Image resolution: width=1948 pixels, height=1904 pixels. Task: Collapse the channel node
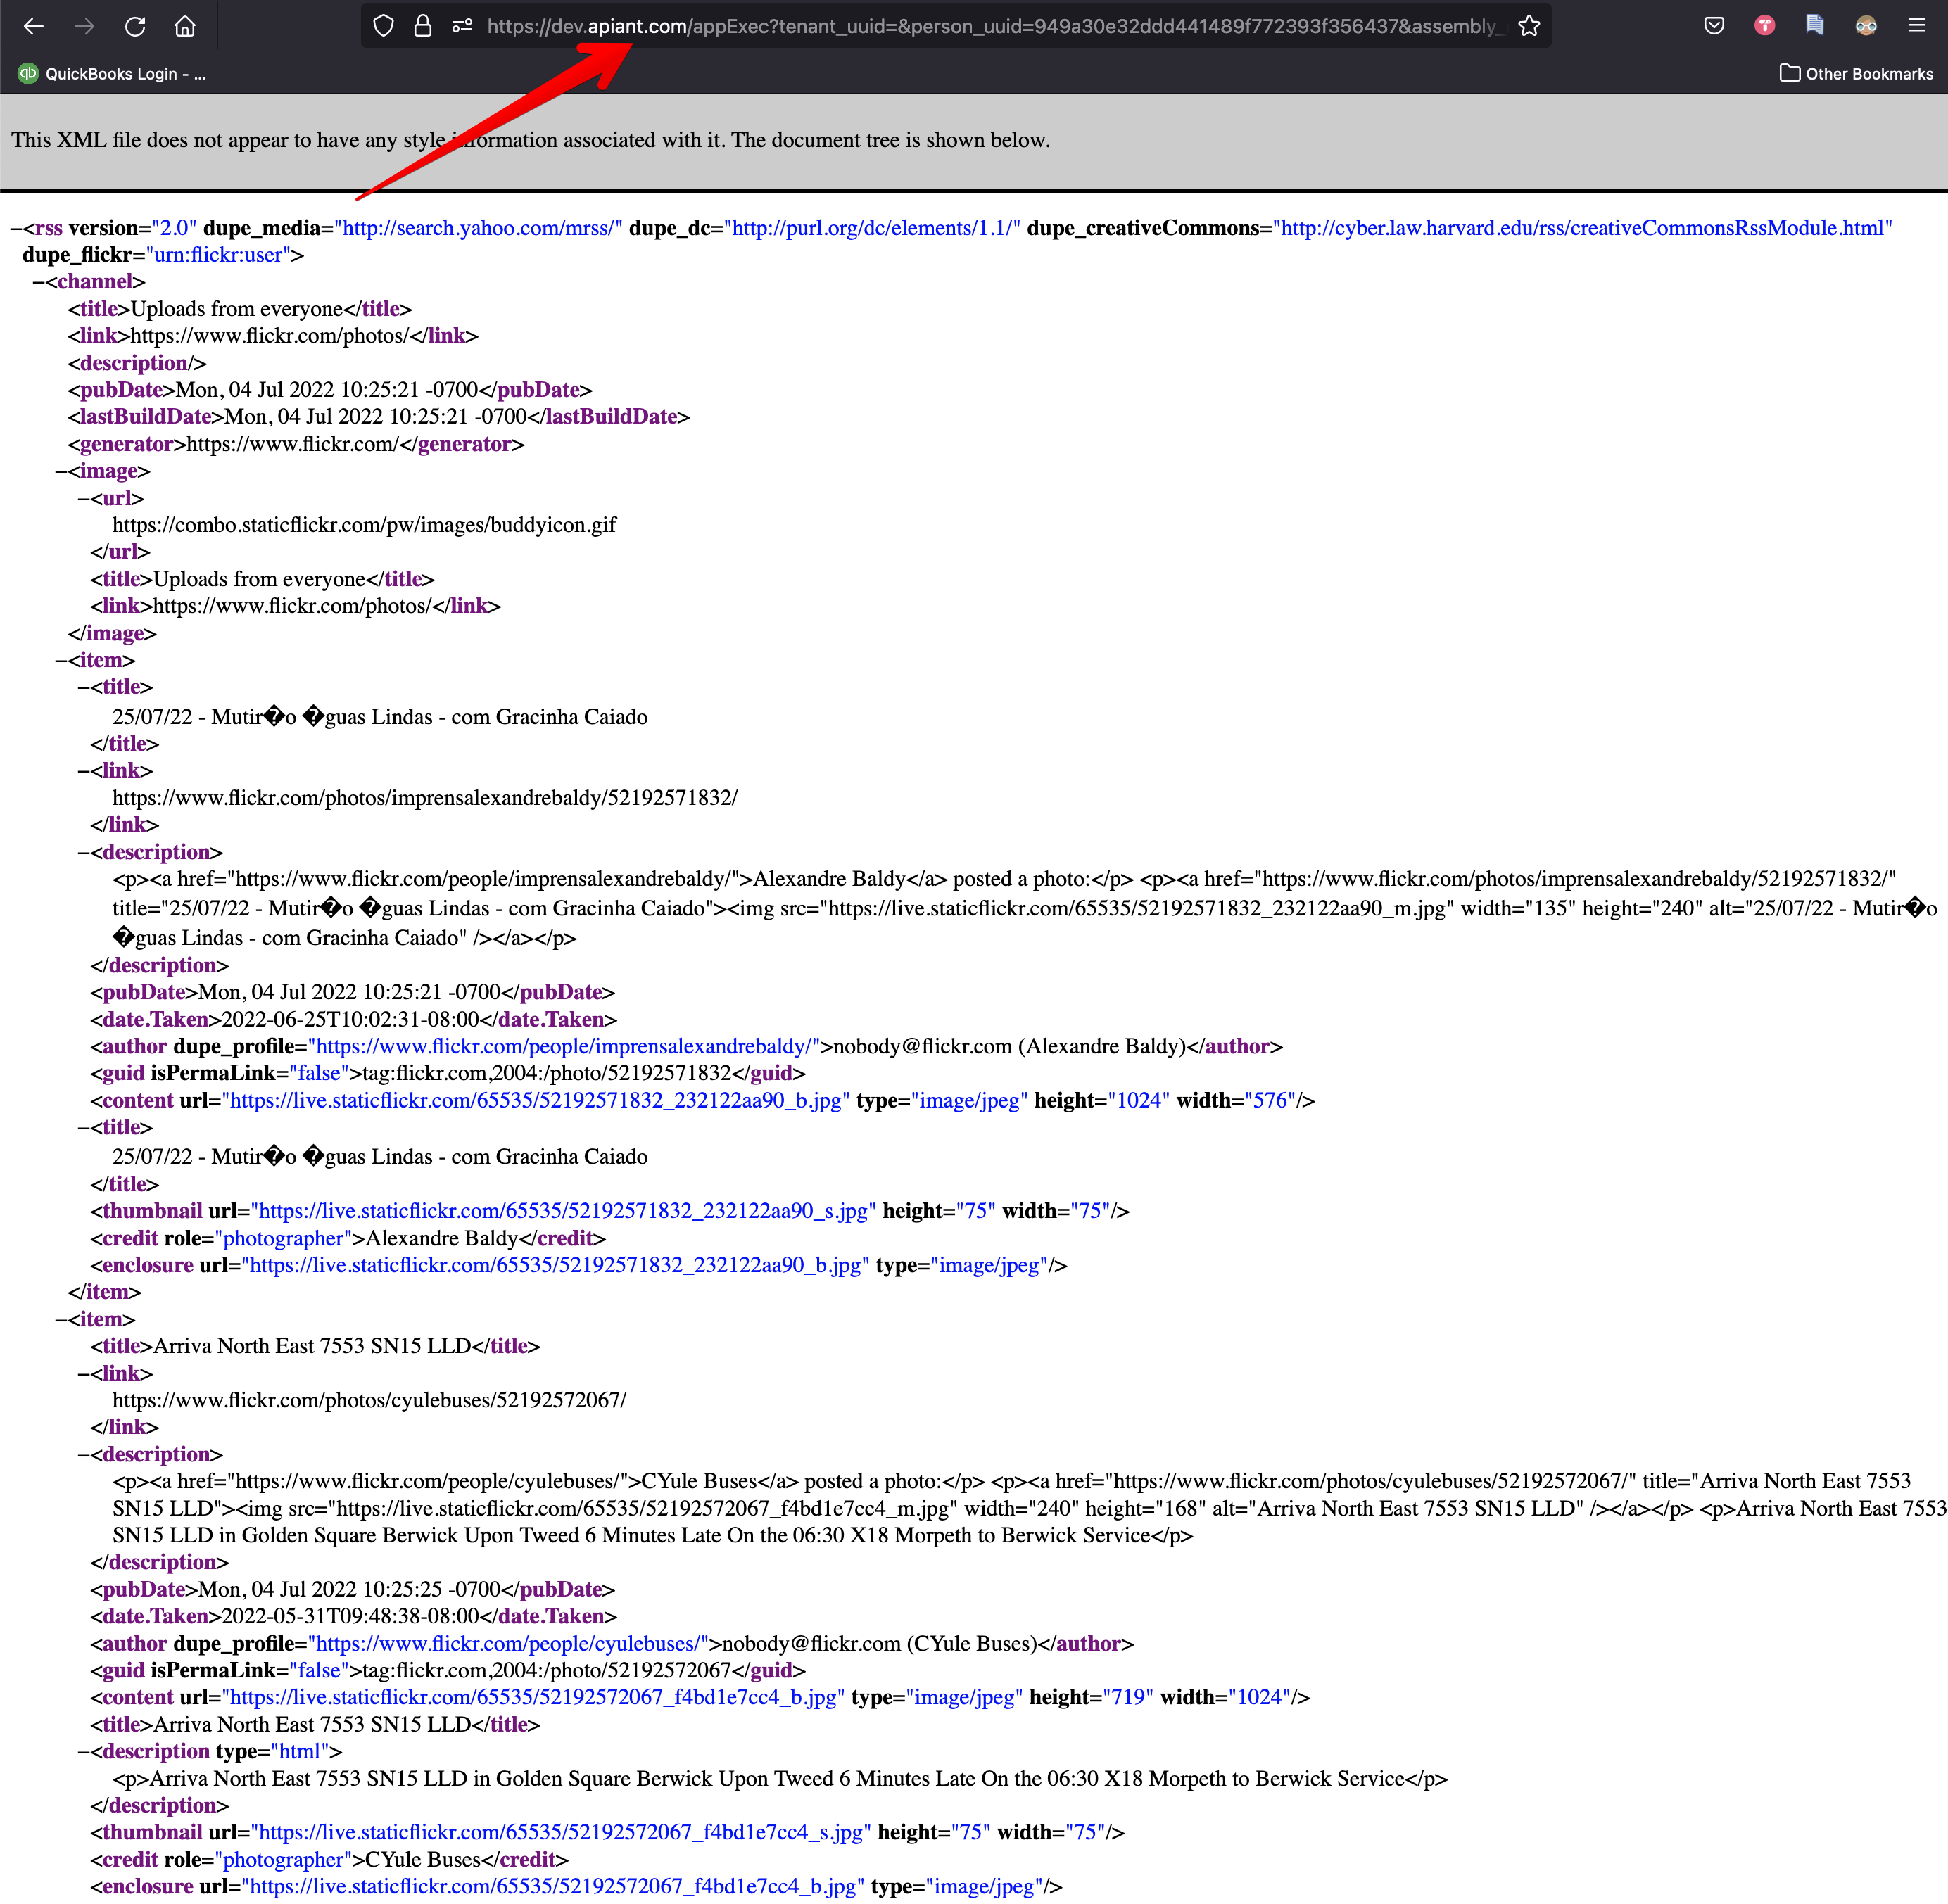[38, 282]
